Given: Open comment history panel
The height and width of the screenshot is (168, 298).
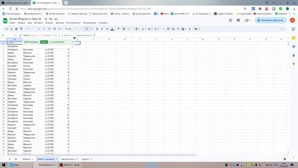Looking at the screenshot, I should point(238,20).
